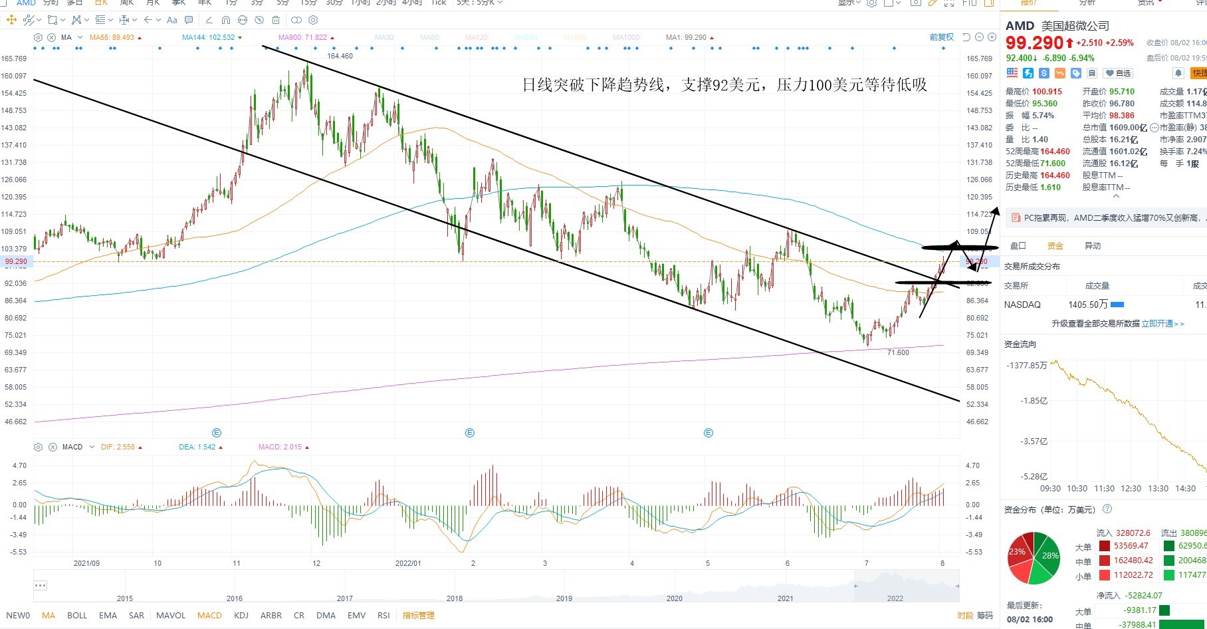The image size is (1207, 629).
Task: Open MA indicator settings gear
Action: tap(38, 37)
